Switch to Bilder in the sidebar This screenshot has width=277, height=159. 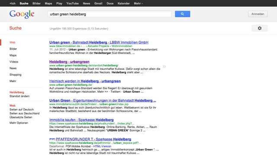click(x=13, y=49)
